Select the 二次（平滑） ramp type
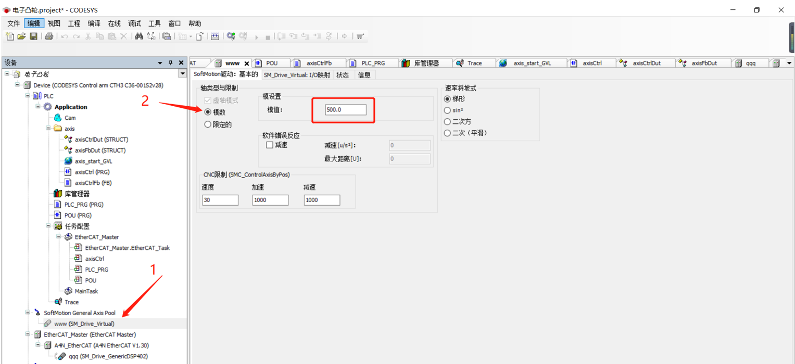Viewport: 795px width, 364px height. 447,133
